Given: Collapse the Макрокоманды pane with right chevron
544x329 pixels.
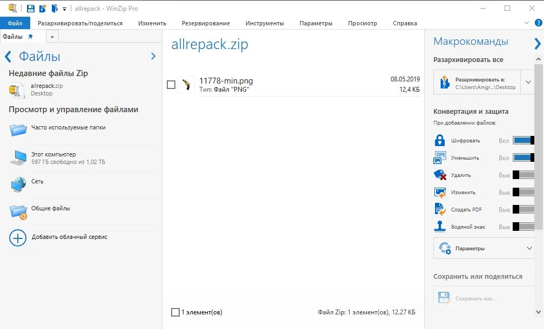Looking at the screenshot, I should coord(538,44).
